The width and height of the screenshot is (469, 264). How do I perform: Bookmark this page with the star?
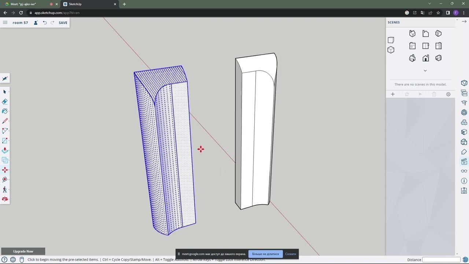(x=438, y=12)
